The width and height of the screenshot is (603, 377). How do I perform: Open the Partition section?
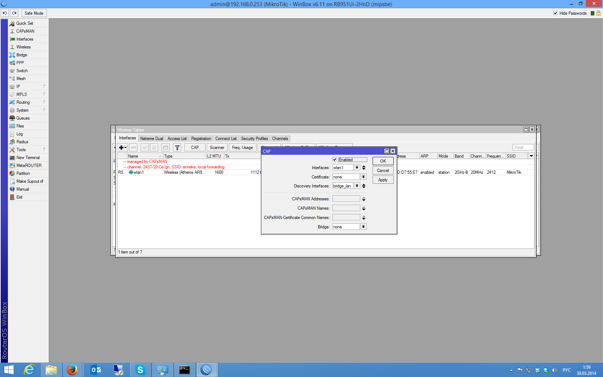coord(23,173)
